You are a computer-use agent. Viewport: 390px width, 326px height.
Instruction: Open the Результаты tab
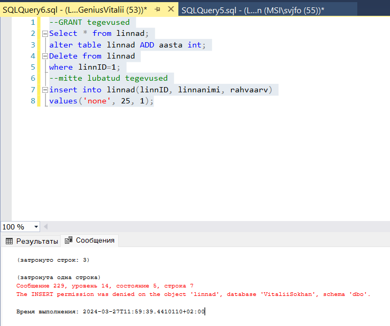[x=31, y=241]
